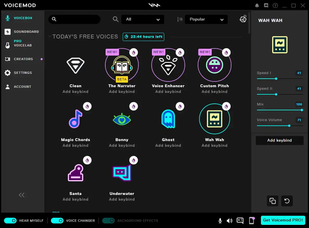Click Get Voicemod PRO! button
This screenshot has height=228, width=309.
click(x=283, y=220)
